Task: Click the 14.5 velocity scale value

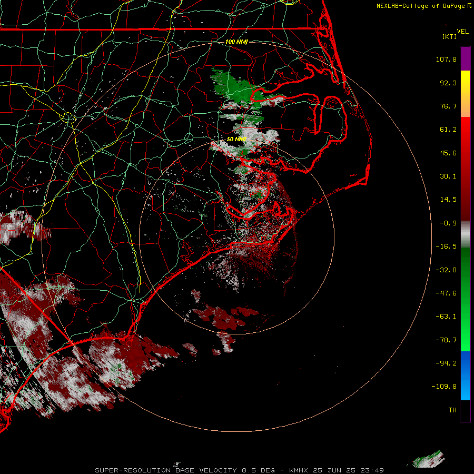Action: click(448, 199)
